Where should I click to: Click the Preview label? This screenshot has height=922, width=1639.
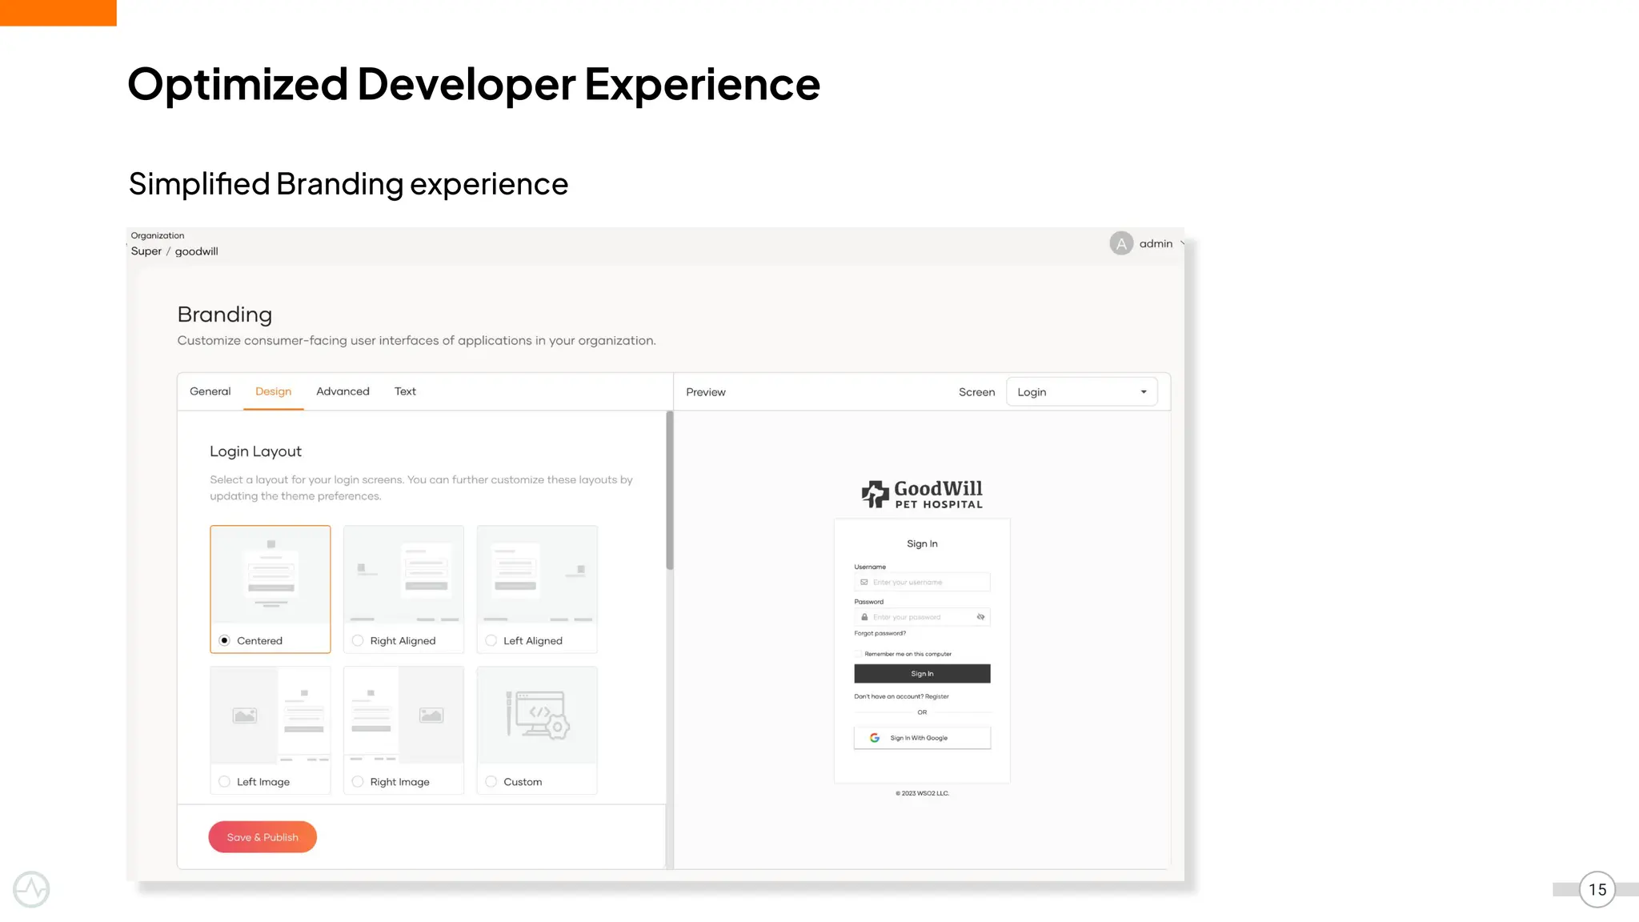point(706,392)
